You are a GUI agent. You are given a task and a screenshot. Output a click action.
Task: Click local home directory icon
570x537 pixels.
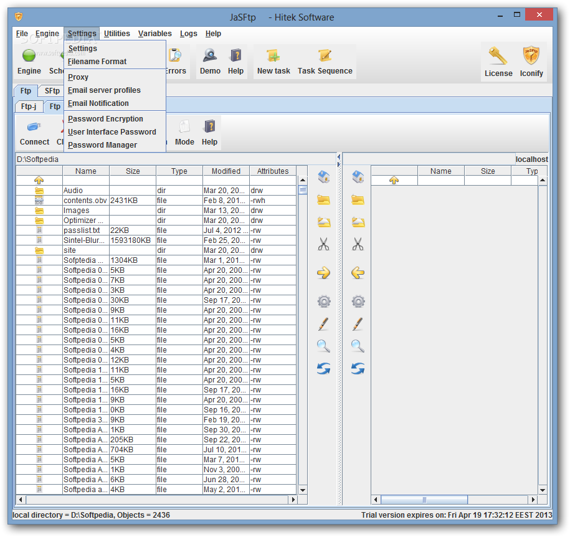coord(323,177)
